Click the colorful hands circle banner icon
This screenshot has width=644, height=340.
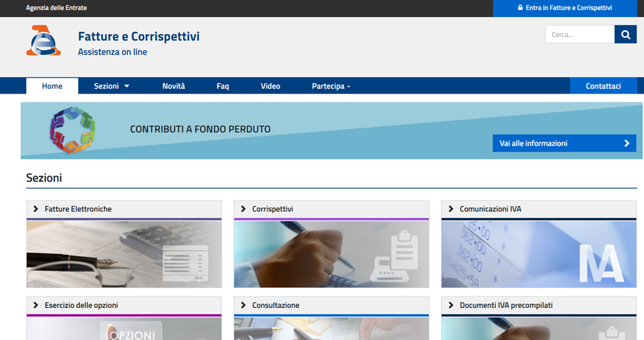pos(72,130)
